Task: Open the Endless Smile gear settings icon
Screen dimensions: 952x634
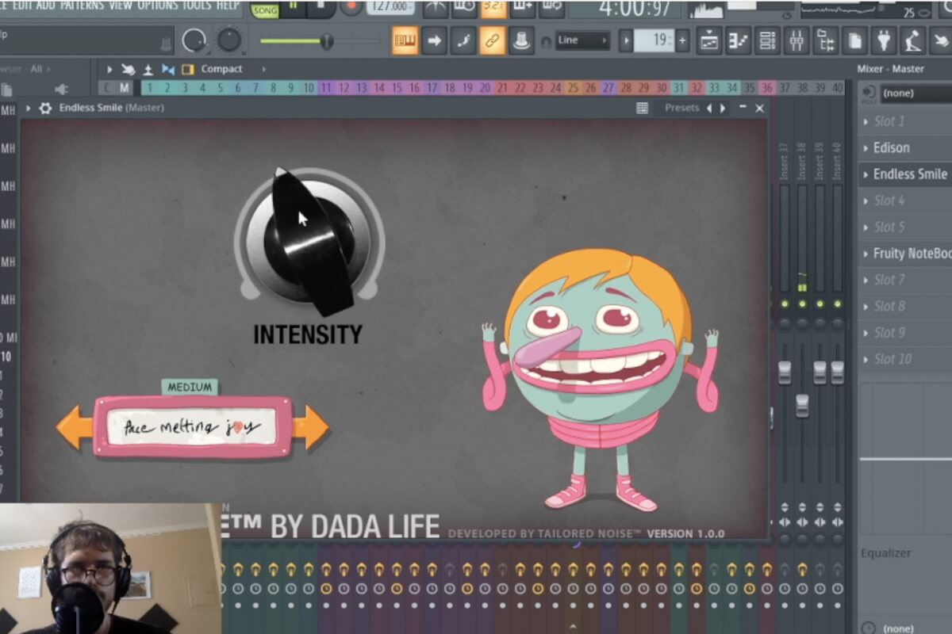Action: coord(45,108)
